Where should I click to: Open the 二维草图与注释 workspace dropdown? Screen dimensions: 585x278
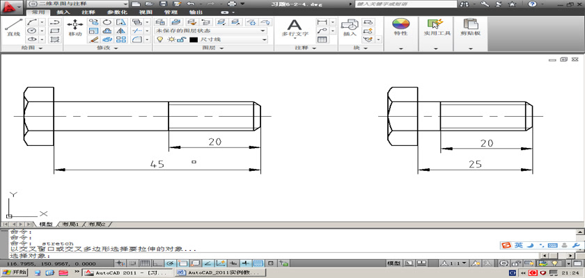point(125,4)
